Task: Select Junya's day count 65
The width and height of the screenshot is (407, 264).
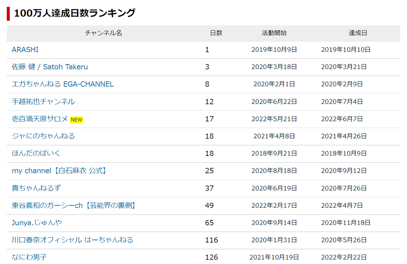Action: click(x=210, y=223)
